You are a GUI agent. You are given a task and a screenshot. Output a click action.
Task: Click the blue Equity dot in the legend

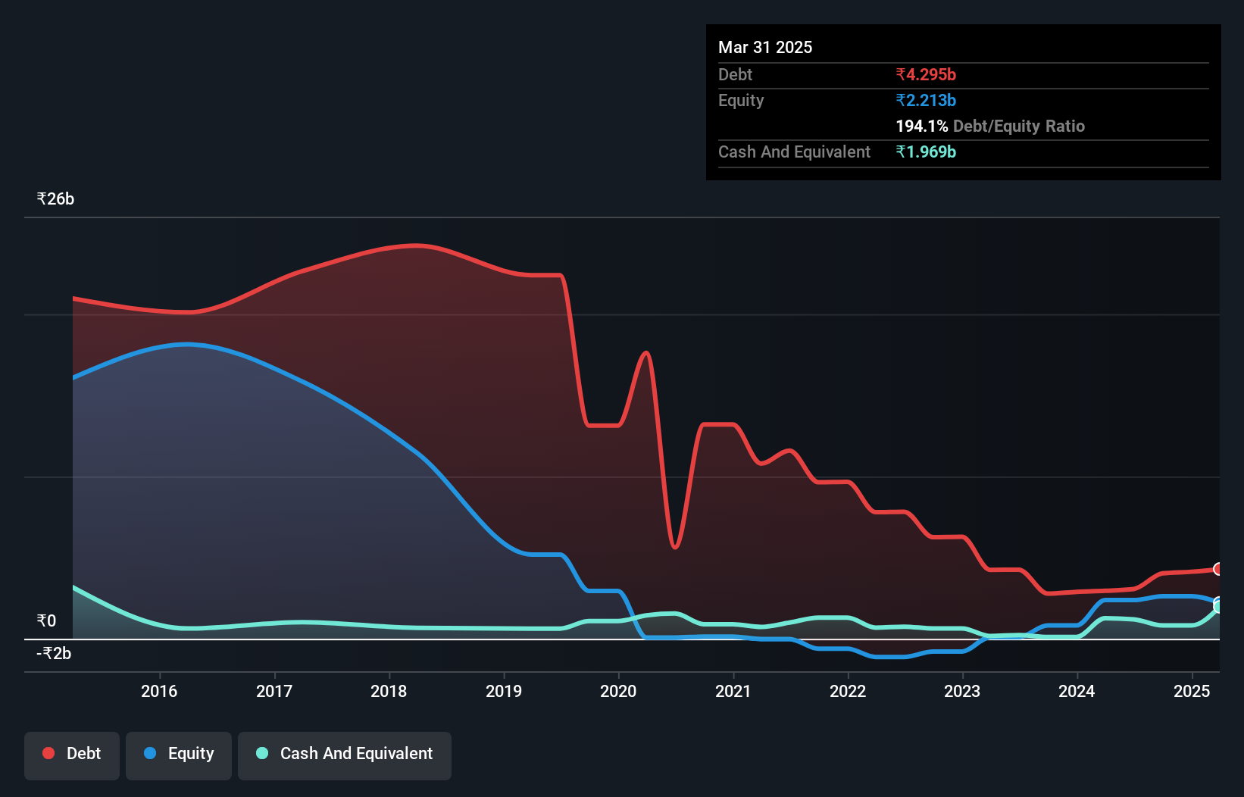148,753
